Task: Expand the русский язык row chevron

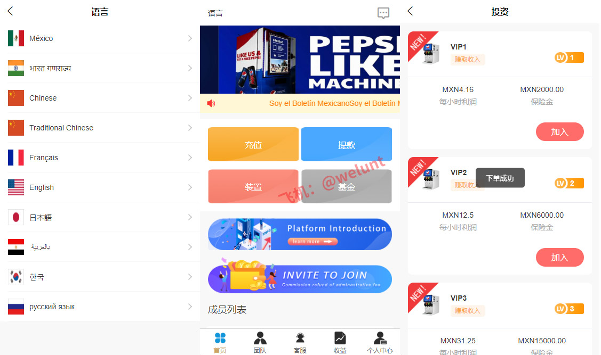Action: click(190, 307)
